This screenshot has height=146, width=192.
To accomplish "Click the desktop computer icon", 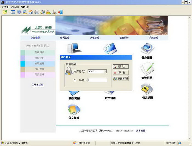I will tap(74, 48).
